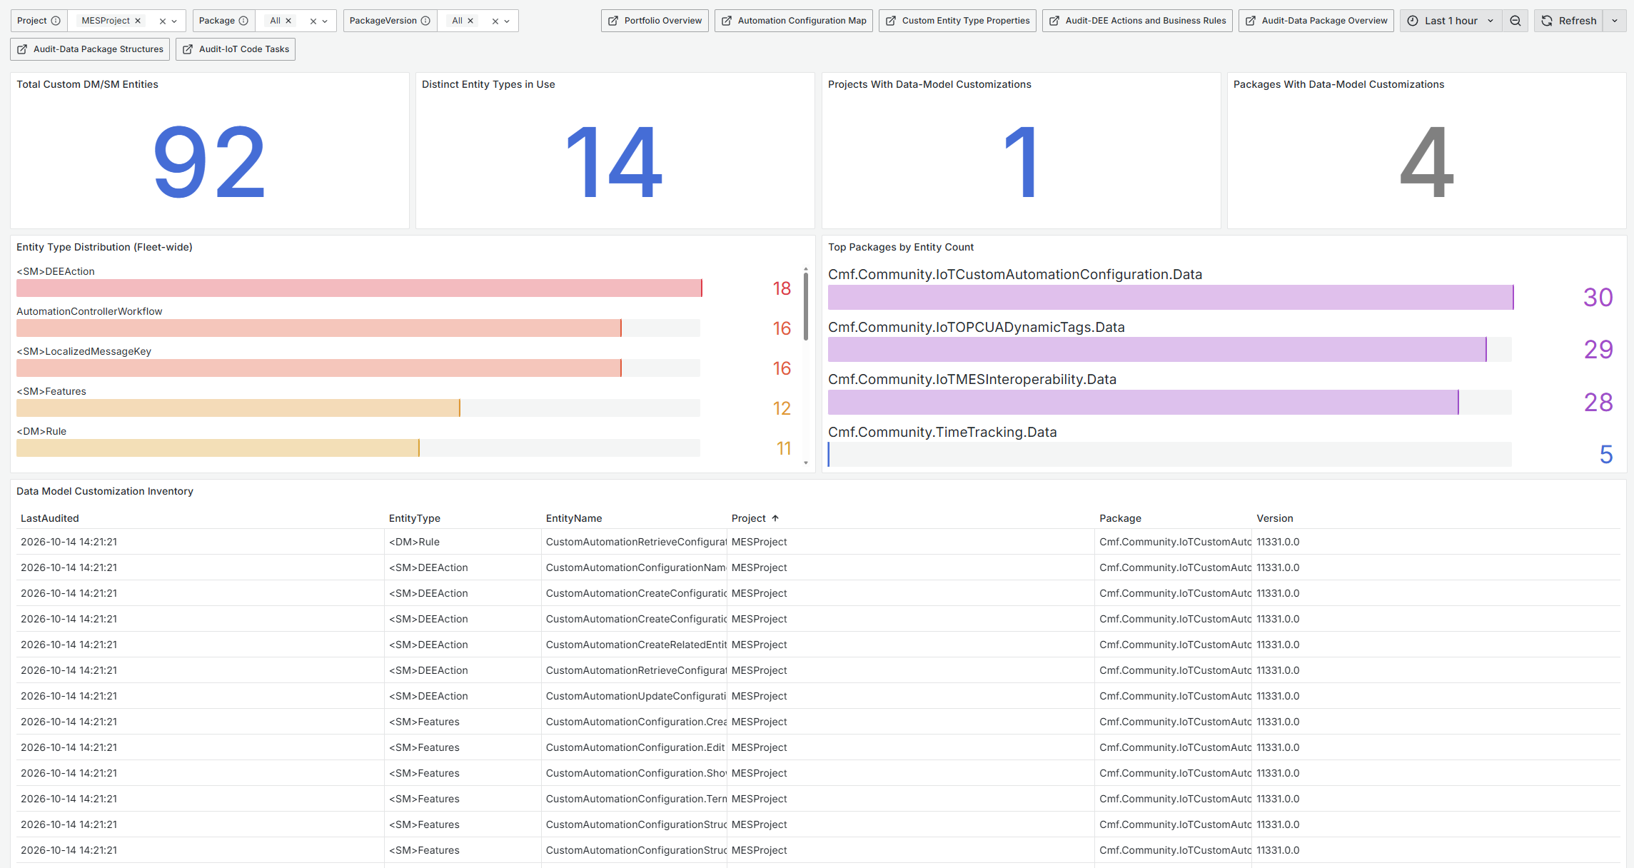Viewport: 1634px width, 868px height.
Task: Remove the All value from PackageVersion filter
Action: (470, 21)
